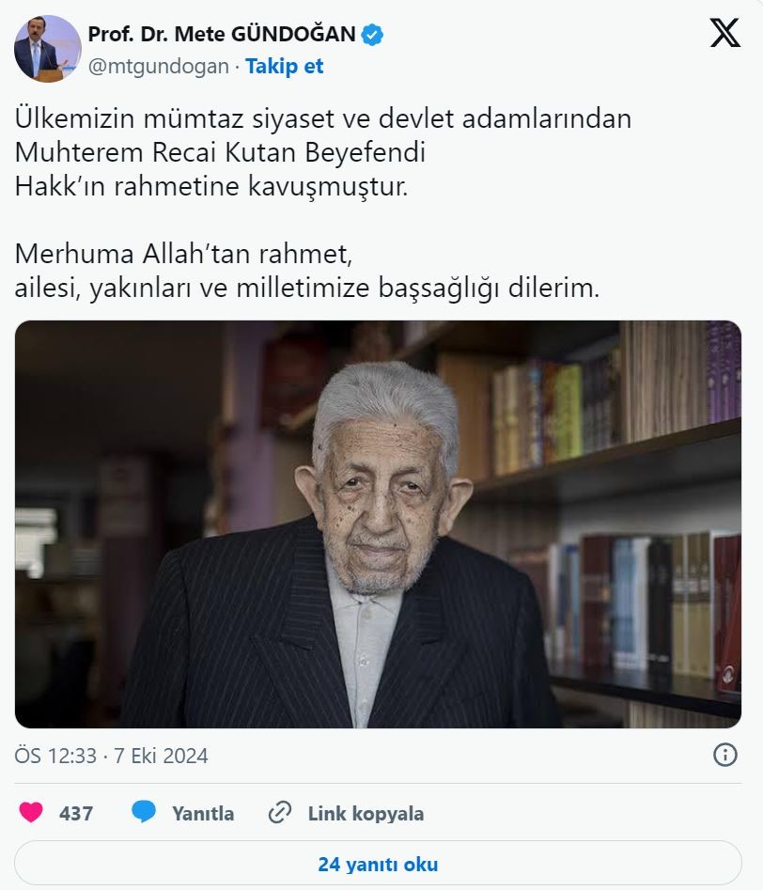The height and width of the screenshot is (890, 763).
Task: Click the Prof. Dr. Mete GÜNDOĞAN name
Action: pyautogui.click(x=222, y=34)
